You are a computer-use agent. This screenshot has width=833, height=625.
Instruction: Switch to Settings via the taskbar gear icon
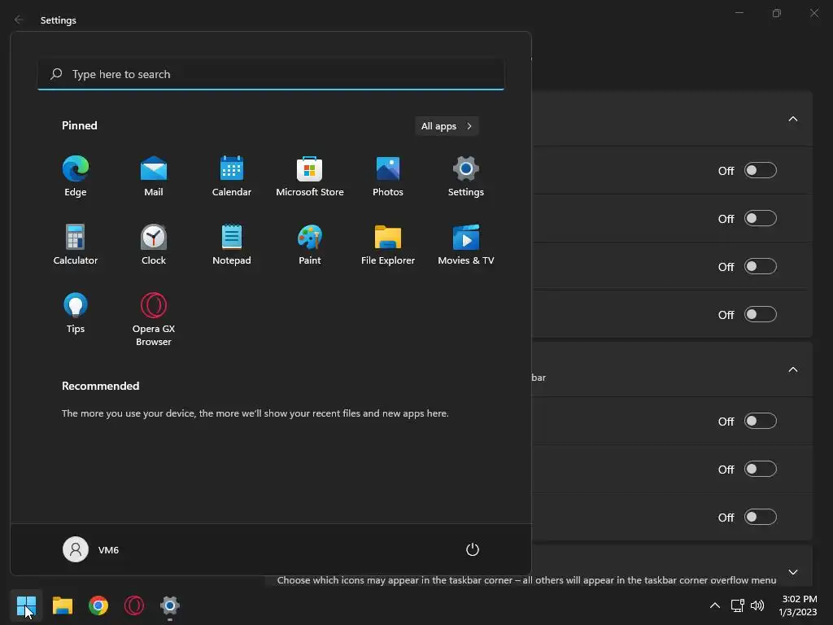click(170, 605)
